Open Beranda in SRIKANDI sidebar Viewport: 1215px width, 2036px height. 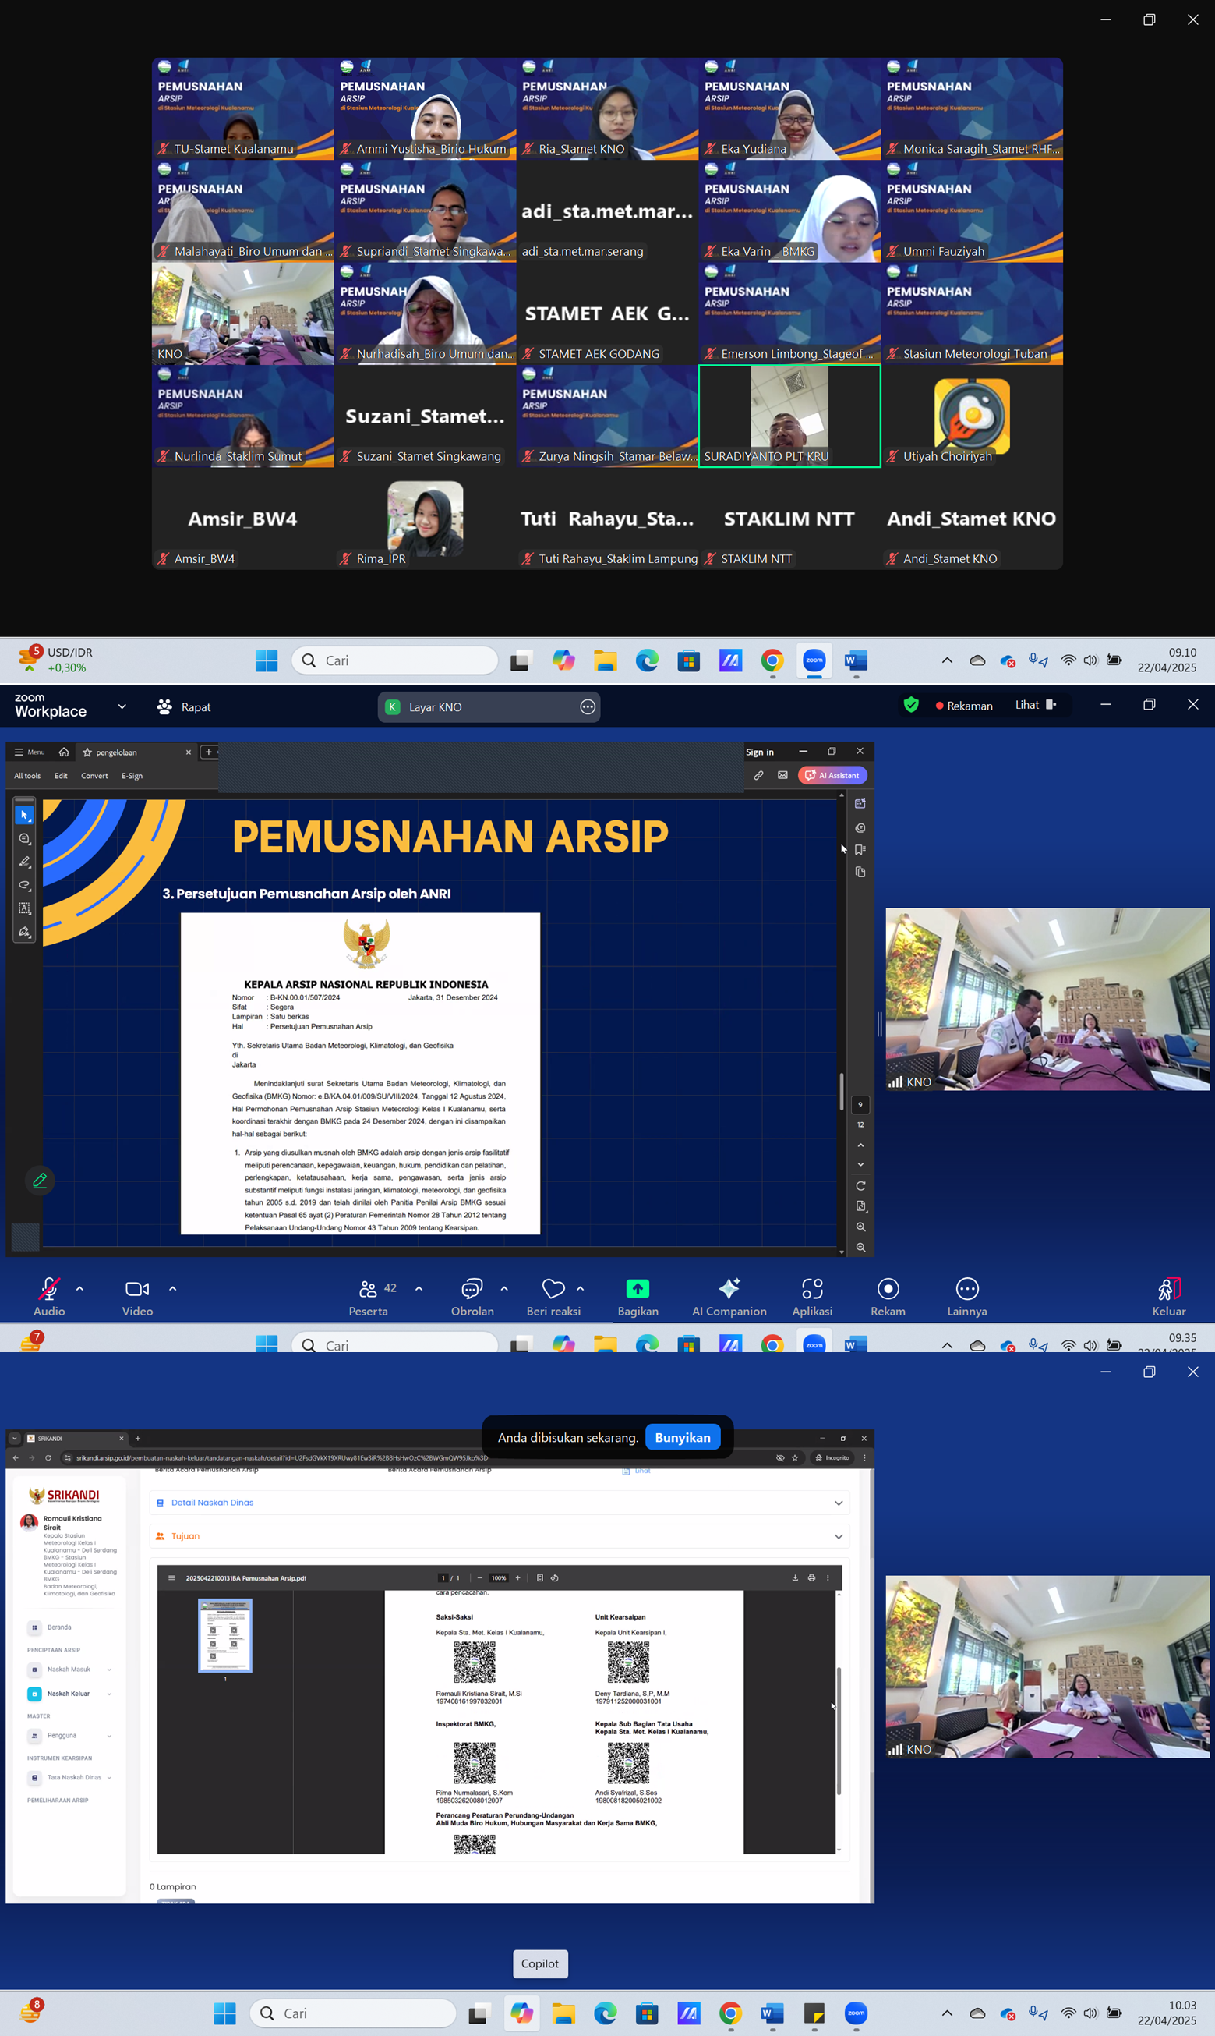pyautogui.click(x=51, y=1627)
